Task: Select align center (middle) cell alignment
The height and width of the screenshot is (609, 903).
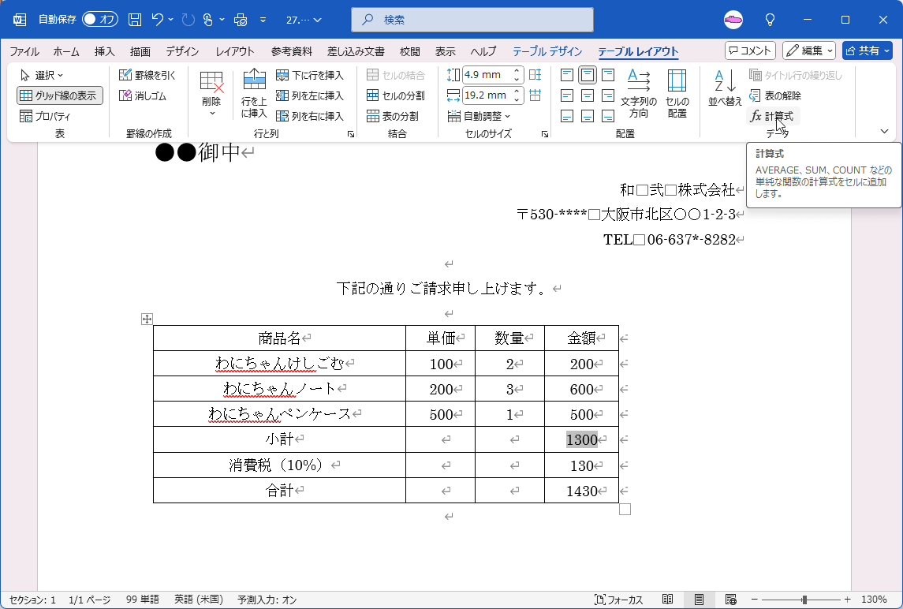Action: (x=588, y=95)
